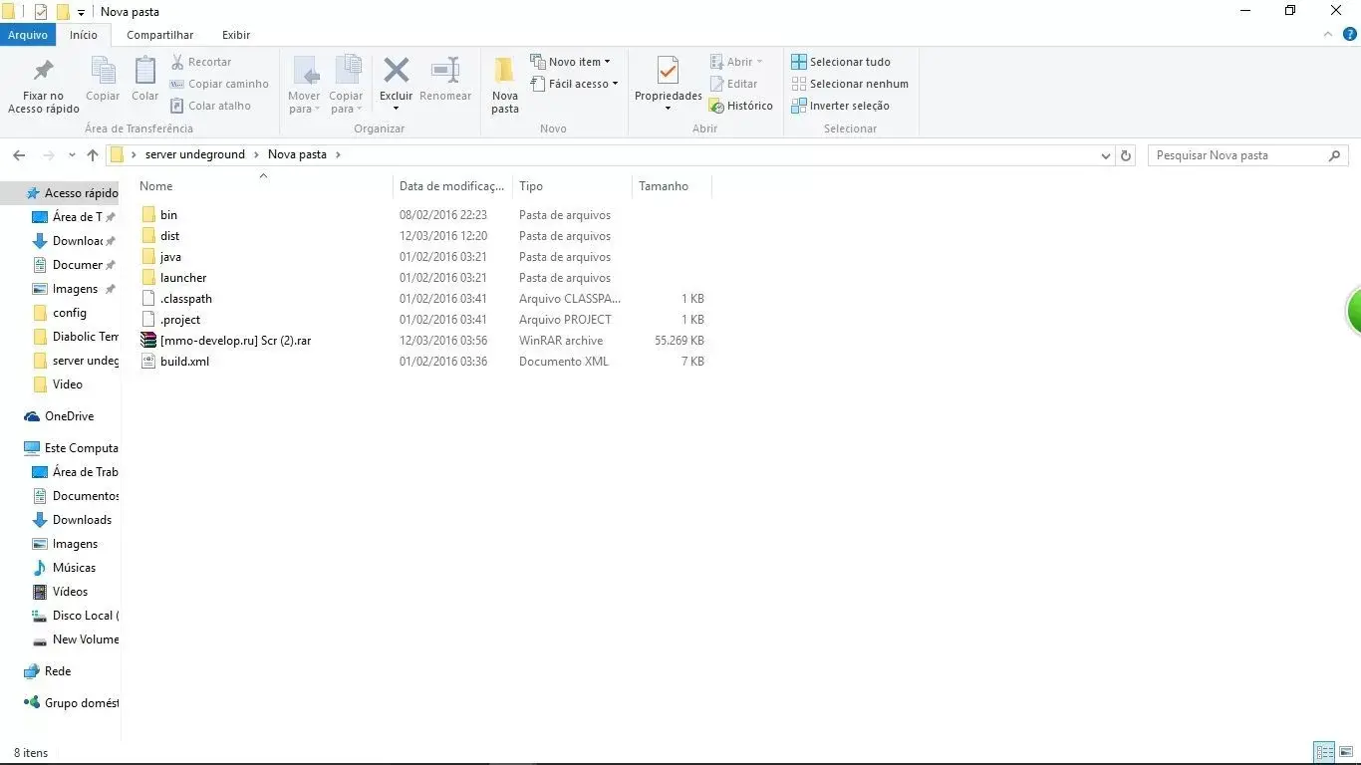Open Rede in the navigation pane
This screenshot has height=765, width=1361.
pos(48,671)
